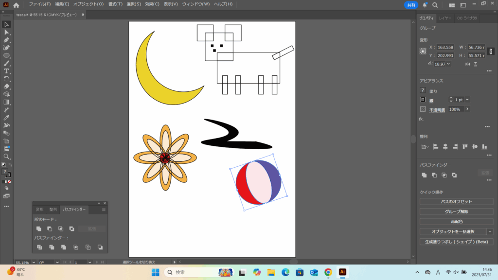Open the 効果(C) menu
Screen dimensions: 498x280
tap(153, 4)
